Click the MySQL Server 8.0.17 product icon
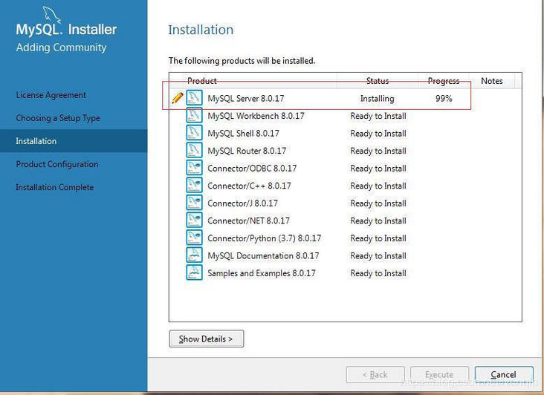Viewport: 544px width, 395px height. (x=194, y=98)
